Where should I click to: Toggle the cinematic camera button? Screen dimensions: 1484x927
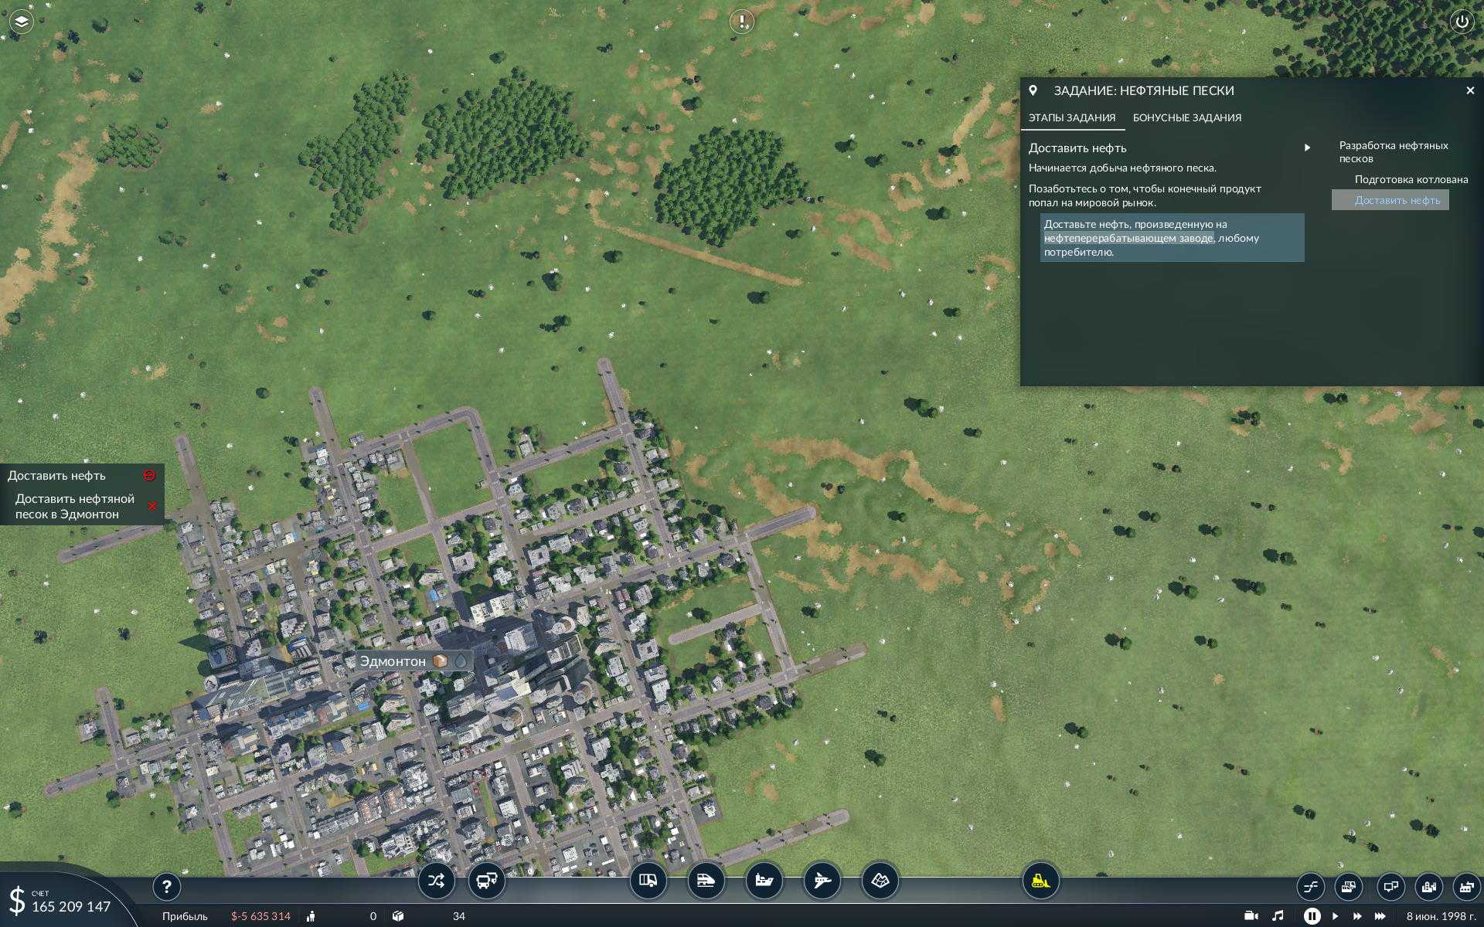[x=1251, y=916]
